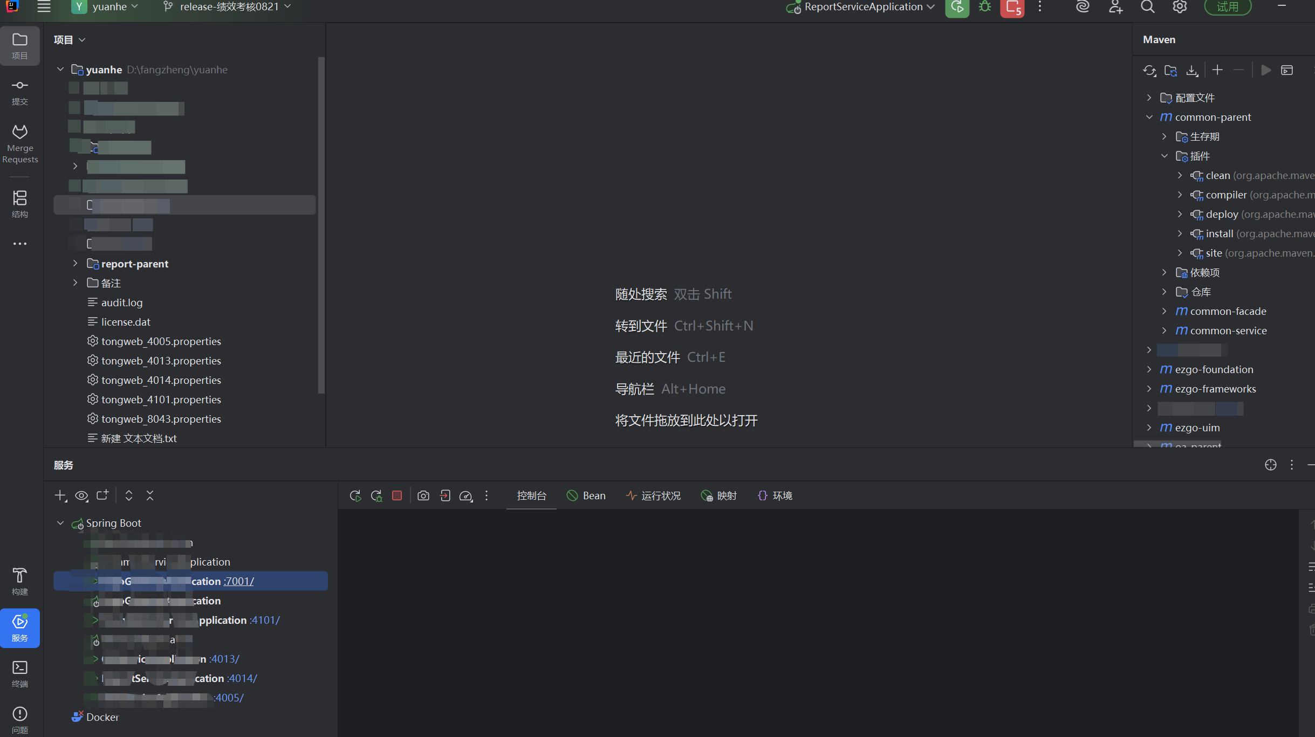This screenshot has height=737, width=1315.
Task: Switch to the Bean tab
Action: [x=586, y=495]
